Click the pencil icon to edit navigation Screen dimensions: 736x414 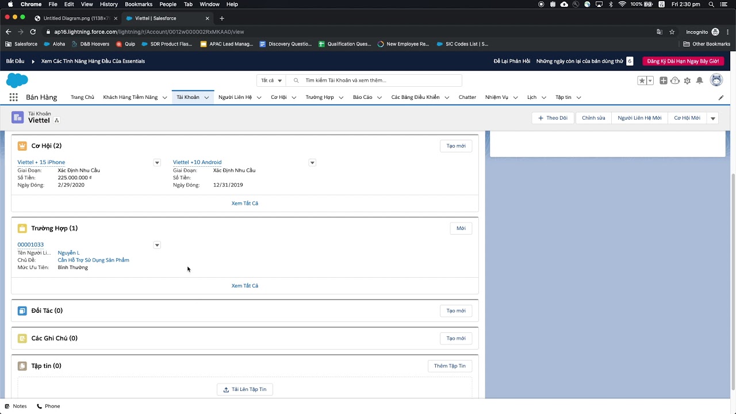(x=721, y=97)
